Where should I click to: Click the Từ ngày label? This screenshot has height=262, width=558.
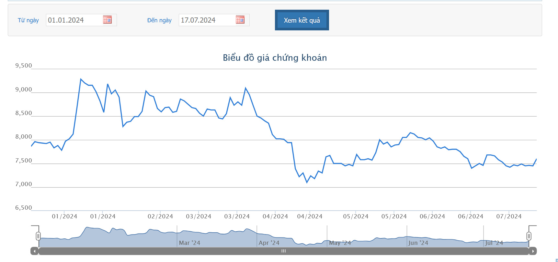[x=28, y=20]
